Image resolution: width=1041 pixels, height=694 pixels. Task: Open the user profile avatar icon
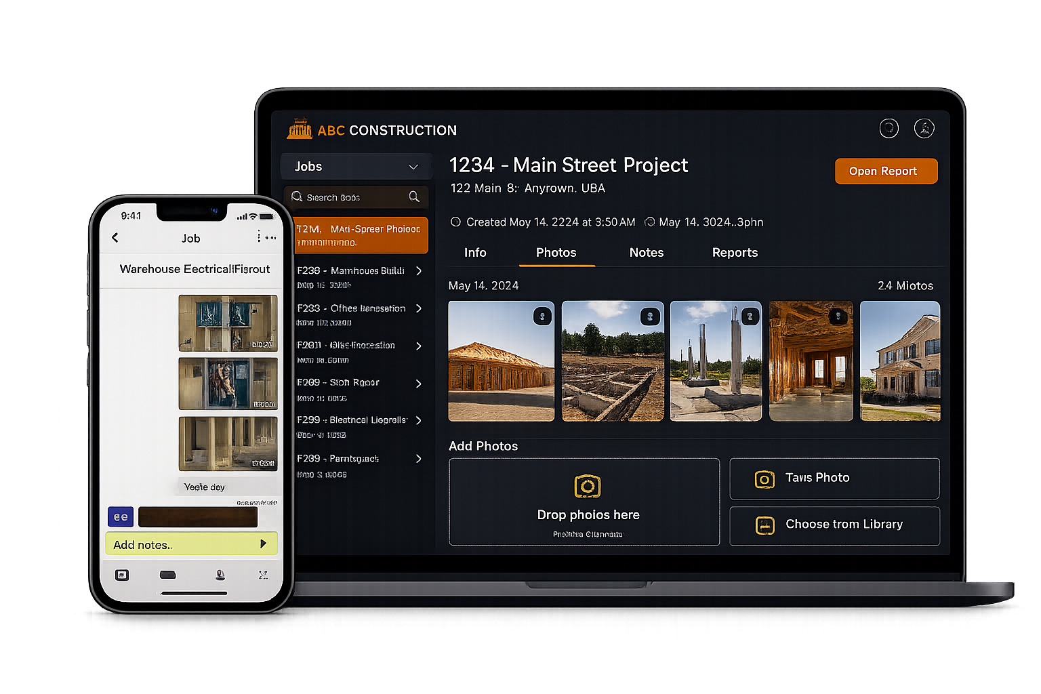tap(924, 128)
